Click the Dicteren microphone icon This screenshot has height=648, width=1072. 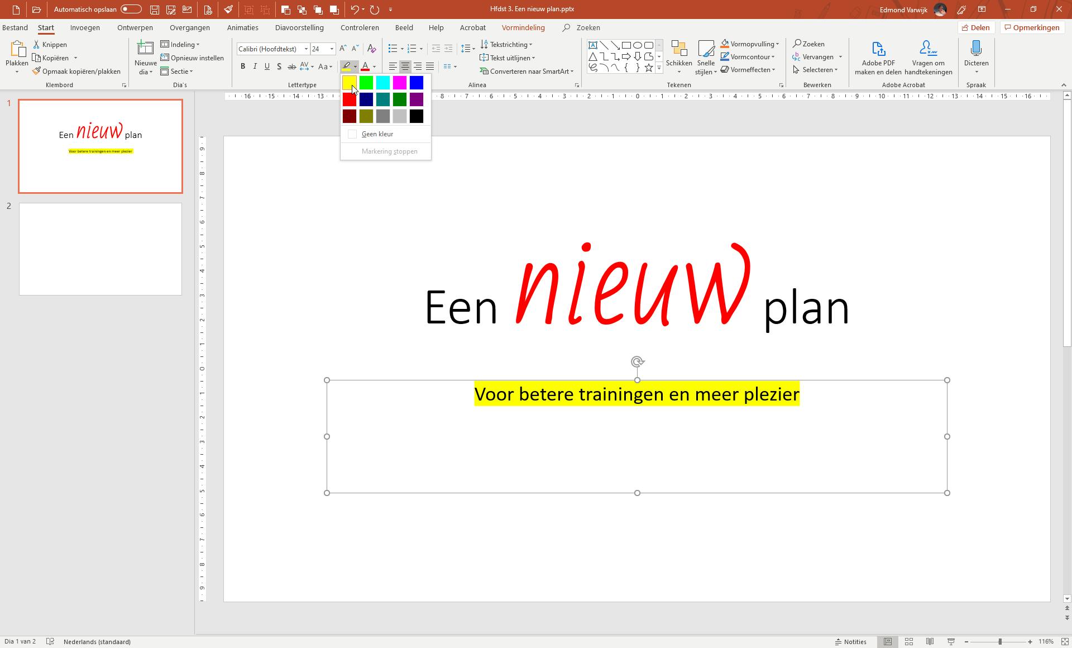tap(976, 49)
